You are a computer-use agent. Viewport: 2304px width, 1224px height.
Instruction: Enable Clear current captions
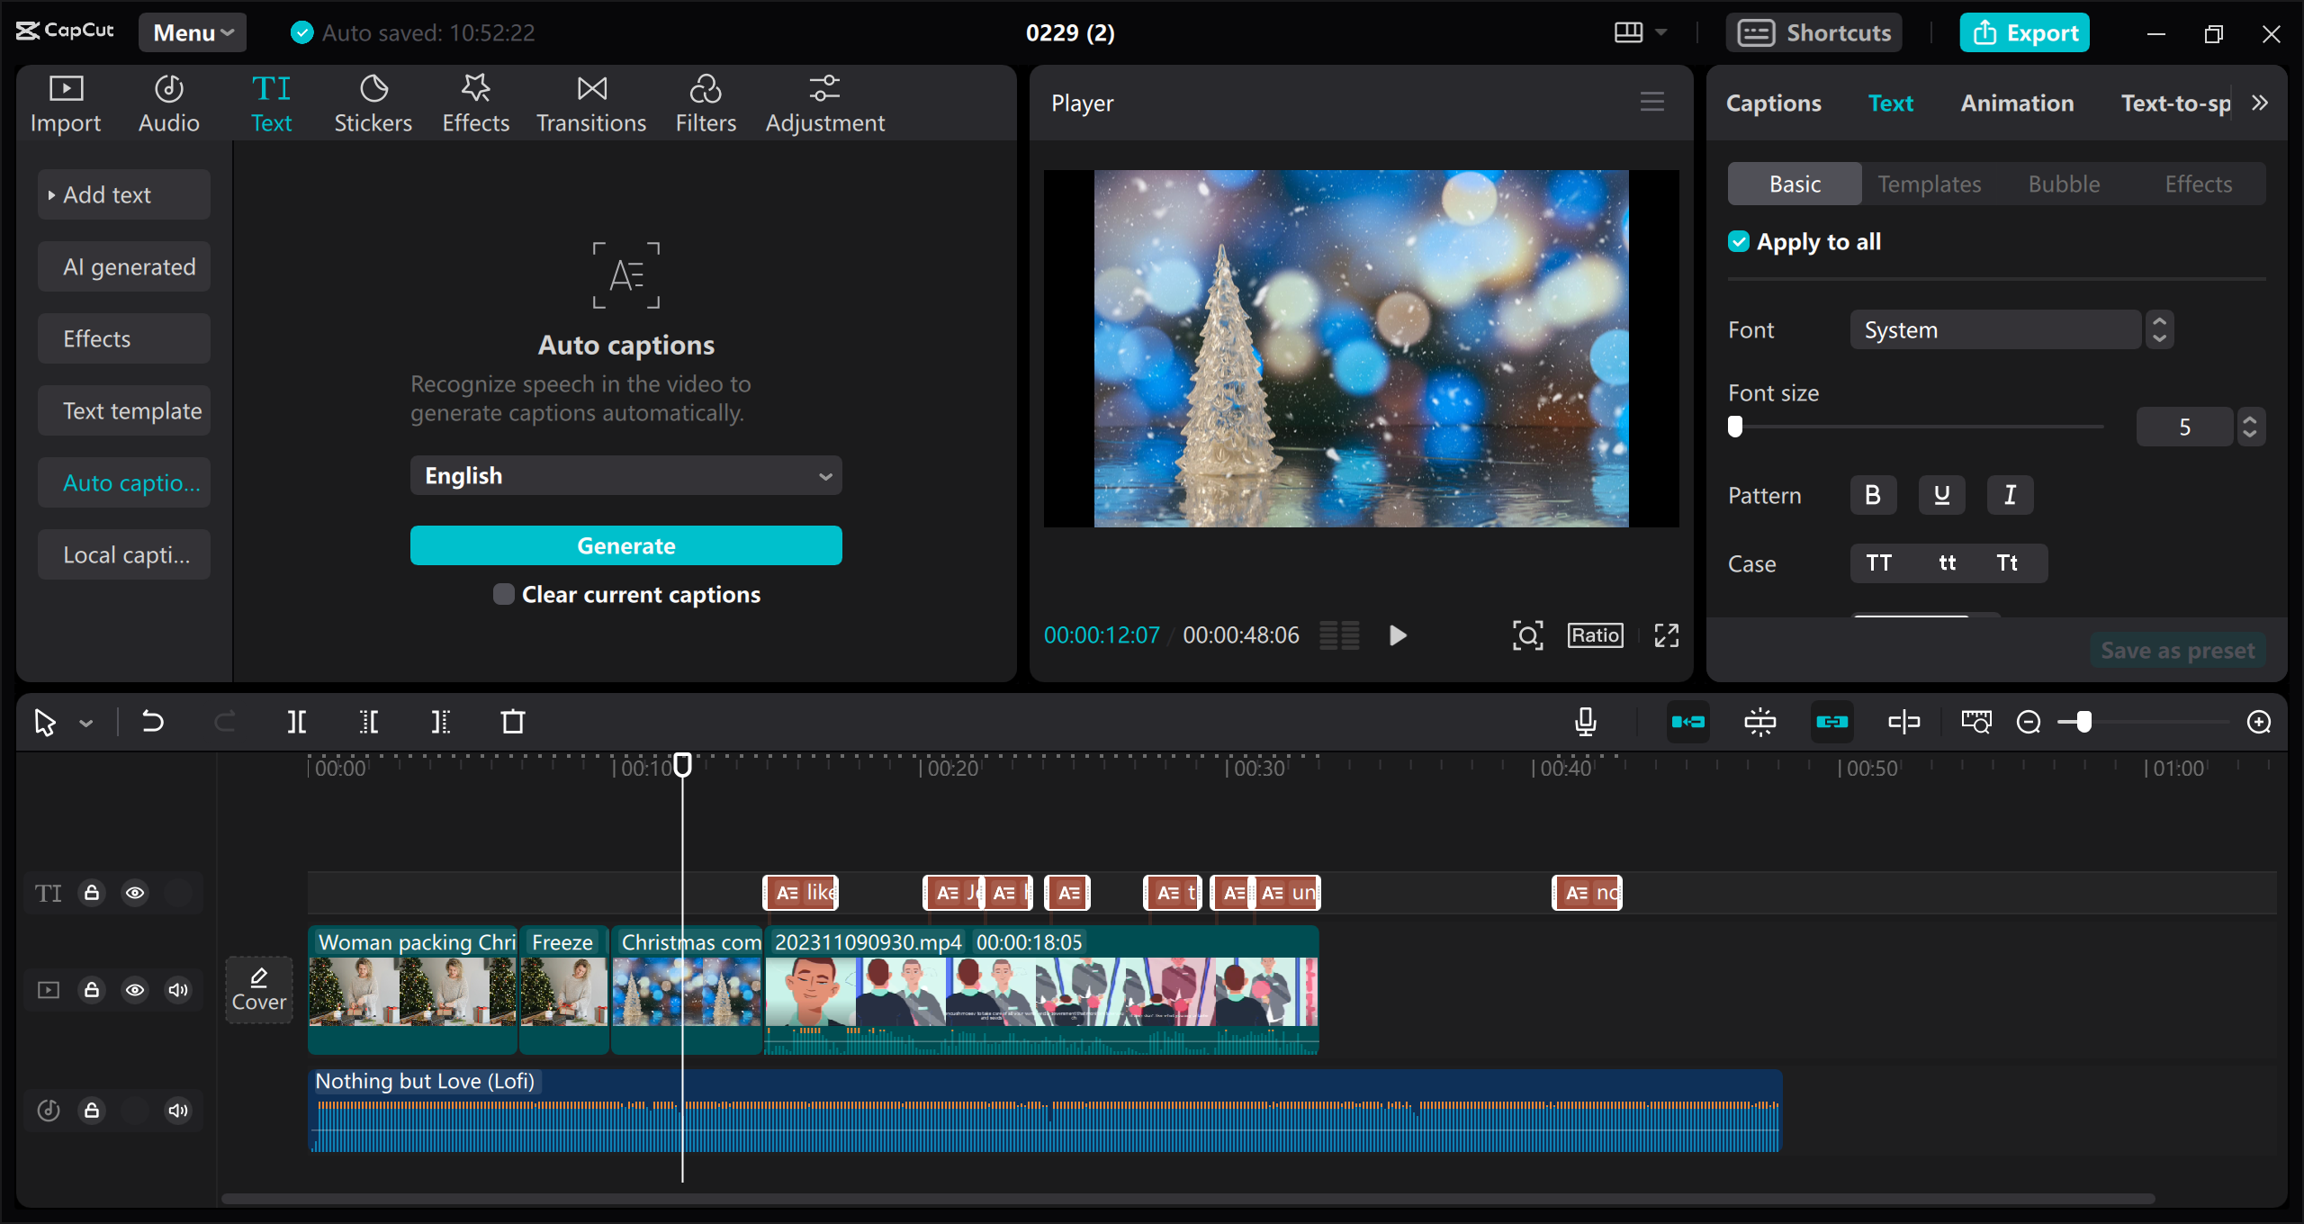pyautogui.click(x=502, y=594)
